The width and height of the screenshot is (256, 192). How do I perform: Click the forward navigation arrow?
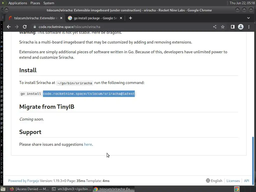coord(17,27)
